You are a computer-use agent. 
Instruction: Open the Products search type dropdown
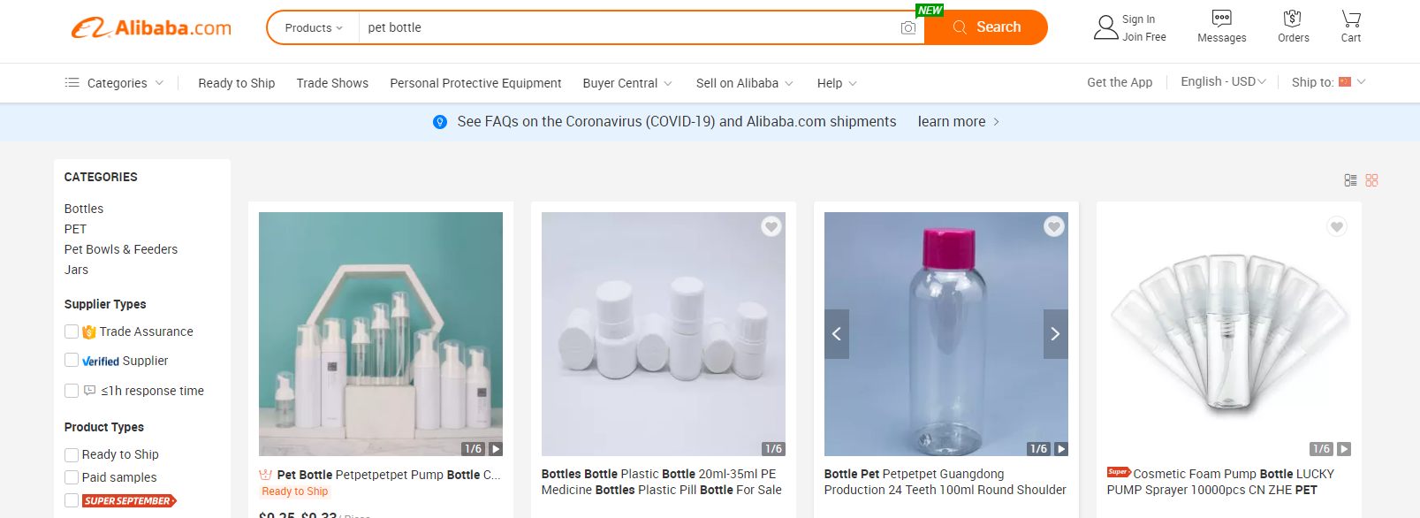click(313, 28)
